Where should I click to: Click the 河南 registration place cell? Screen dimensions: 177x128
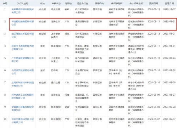67,95
